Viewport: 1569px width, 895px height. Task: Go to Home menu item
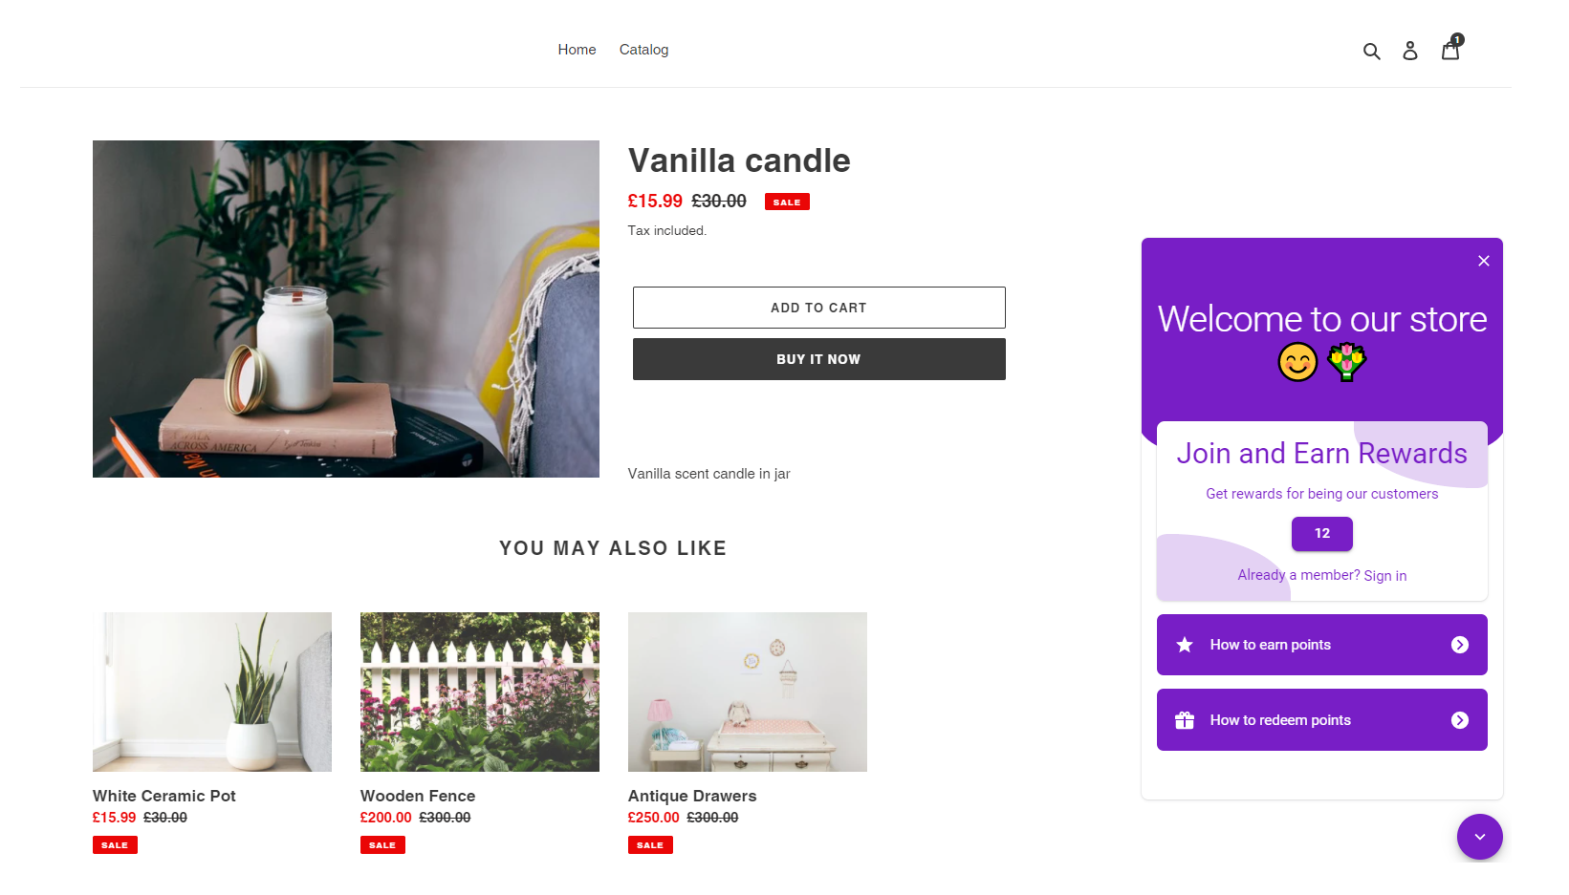[577, 50]
